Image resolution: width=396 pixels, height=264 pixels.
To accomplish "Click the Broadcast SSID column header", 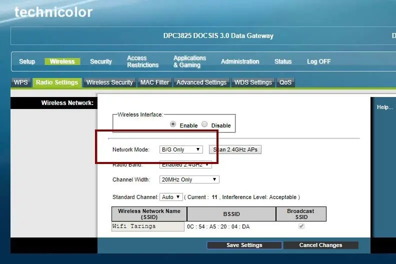I will coord(301,214).
